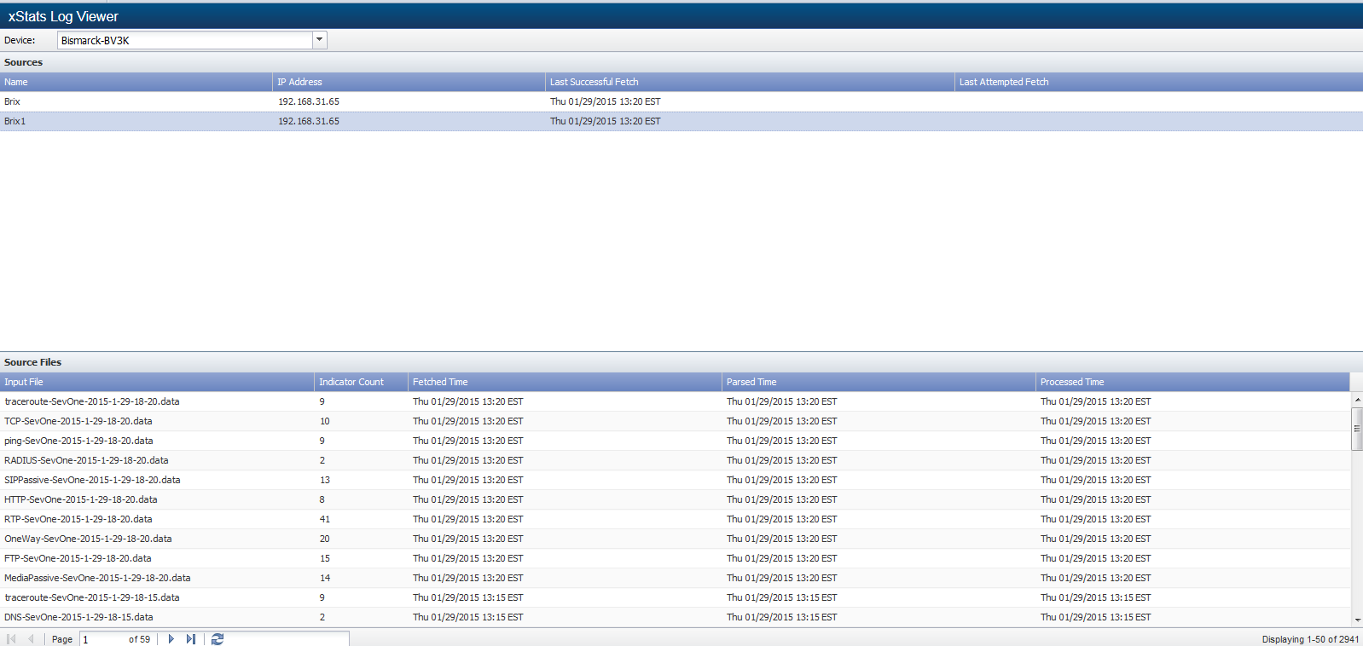Select FTP-SevOne-2015-1-29-18-20.data file
The image size is (1363, 646).
click(675, 558)
